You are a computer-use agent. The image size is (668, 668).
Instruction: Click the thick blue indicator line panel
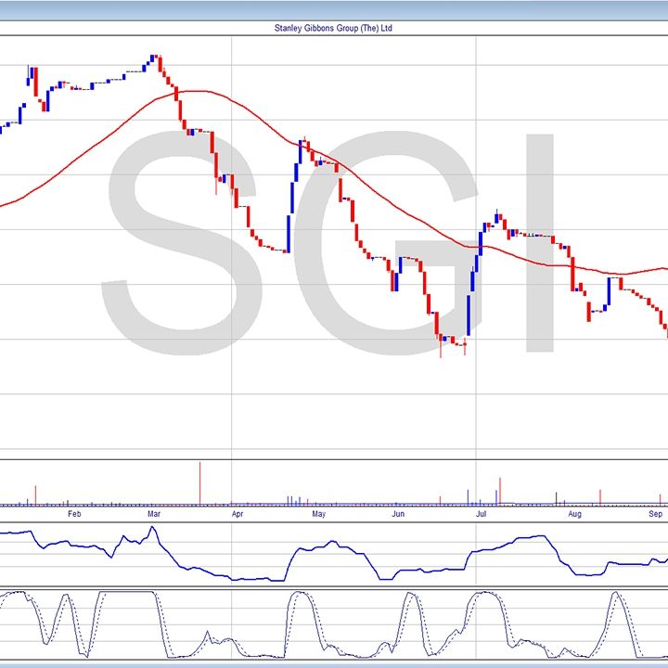pos(334,555)
